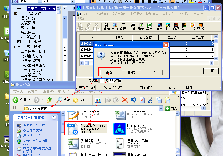Viewport: 223px width, 156px height.
Task: Click the copy icon in Explorer toolbar
Action: pos(159,100)
